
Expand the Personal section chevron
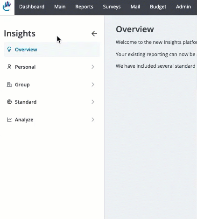[93, 67]
